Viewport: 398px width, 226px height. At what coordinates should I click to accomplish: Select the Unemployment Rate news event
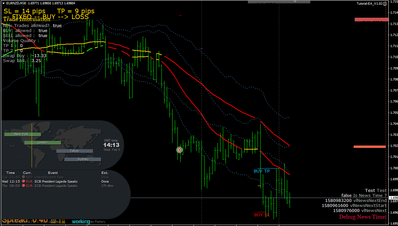[x=49, y=177]
